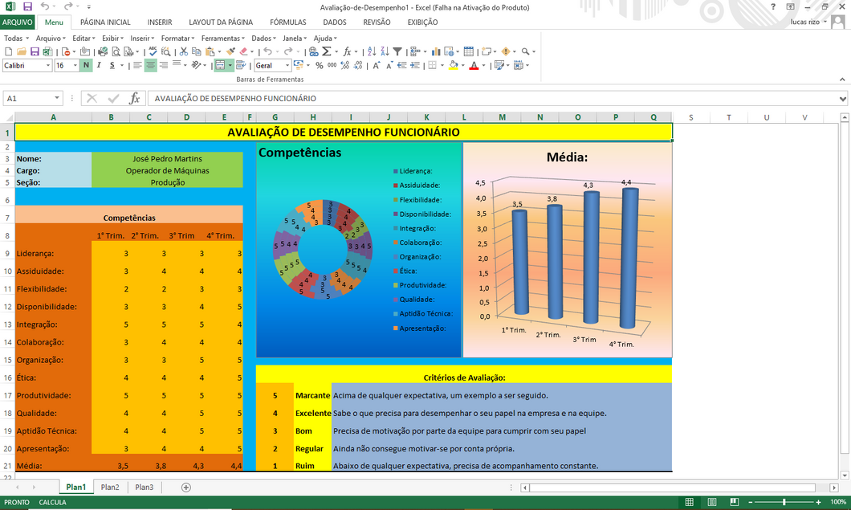Viewport: 851px width, 510px height.
Task: Click the Cut scissors icon
Action: [x=185, y=52]
